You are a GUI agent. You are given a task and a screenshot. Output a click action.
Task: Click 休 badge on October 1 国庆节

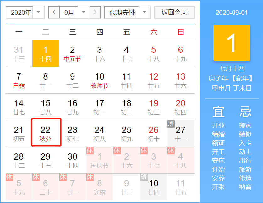pyautogui.click(x=90, y=151)
